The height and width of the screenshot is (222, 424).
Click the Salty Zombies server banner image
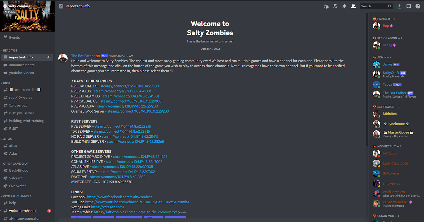[x=27, y=16]
